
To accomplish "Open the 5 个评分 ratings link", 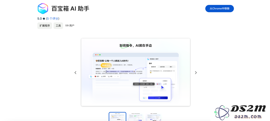I will [x=53, y=19].
